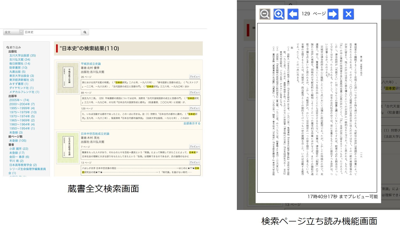400x233 pixels.
Task: Click the search field containing 日本史
Action: pos(52,32)
